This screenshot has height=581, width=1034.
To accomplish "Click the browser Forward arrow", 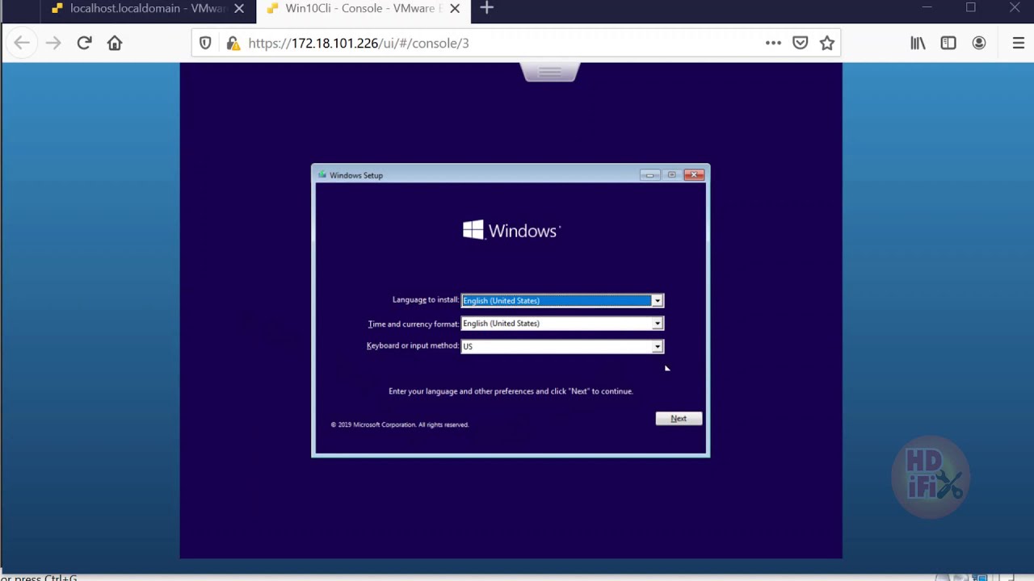I will pyautogui.click(x=53, y=44).
